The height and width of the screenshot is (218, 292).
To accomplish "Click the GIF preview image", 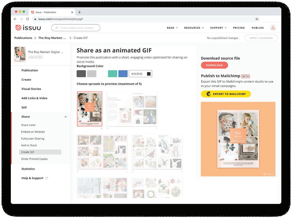I will pos(238,139).
